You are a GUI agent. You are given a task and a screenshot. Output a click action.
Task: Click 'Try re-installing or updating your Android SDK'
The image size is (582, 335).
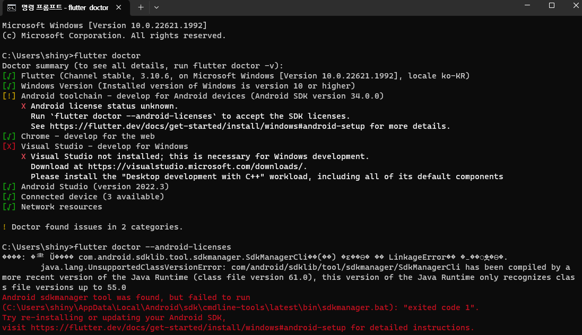point(114,318)
